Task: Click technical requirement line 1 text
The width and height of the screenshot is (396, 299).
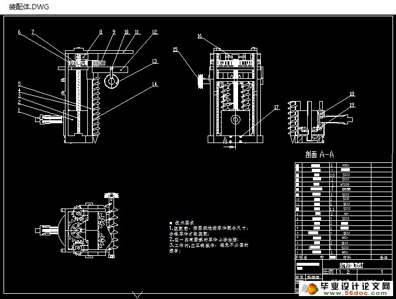Action: click(x=209, y=231)
